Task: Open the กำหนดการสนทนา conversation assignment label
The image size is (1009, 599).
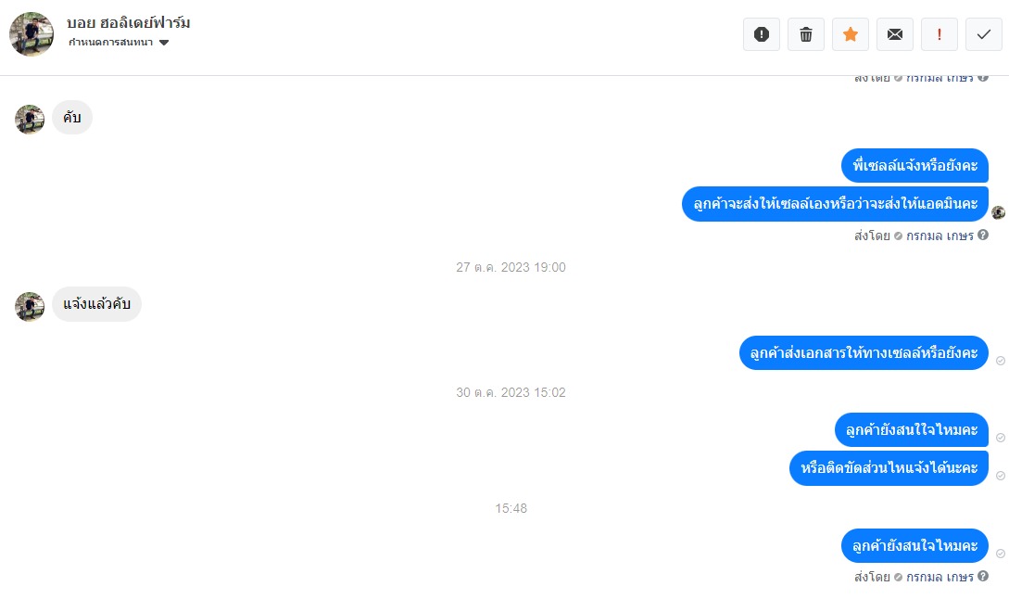Action: pos(110,43)
